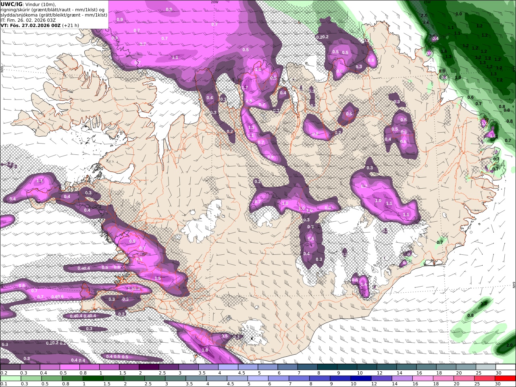Click the '18' label in lower legend
The height and width of the screenshot is (387, 516).
click(x=435, y=384)
